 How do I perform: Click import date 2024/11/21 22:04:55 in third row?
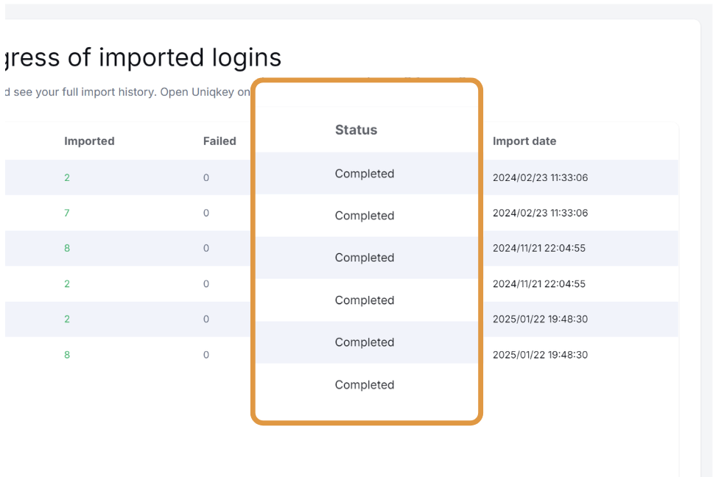click(539, 248)
